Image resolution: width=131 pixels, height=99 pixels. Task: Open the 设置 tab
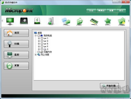111,11
